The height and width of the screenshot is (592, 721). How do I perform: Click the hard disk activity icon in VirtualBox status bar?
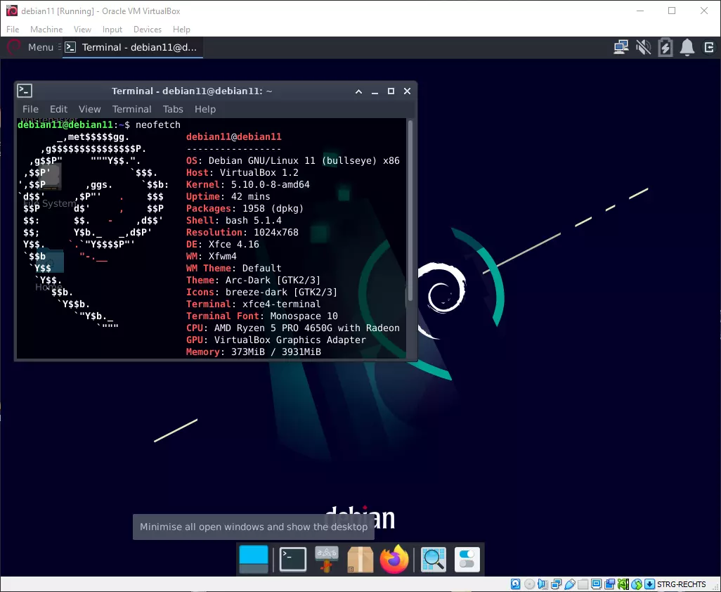(514, 584)
